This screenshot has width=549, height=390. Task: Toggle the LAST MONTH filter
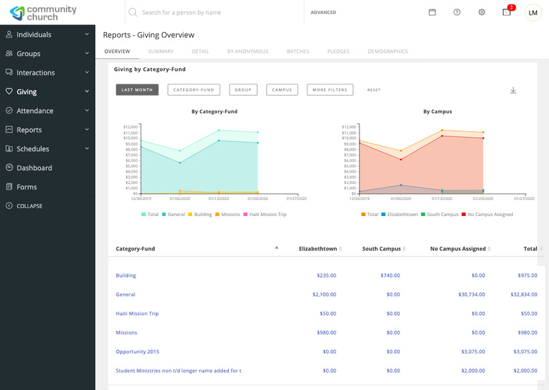click(x=137, y=89)
